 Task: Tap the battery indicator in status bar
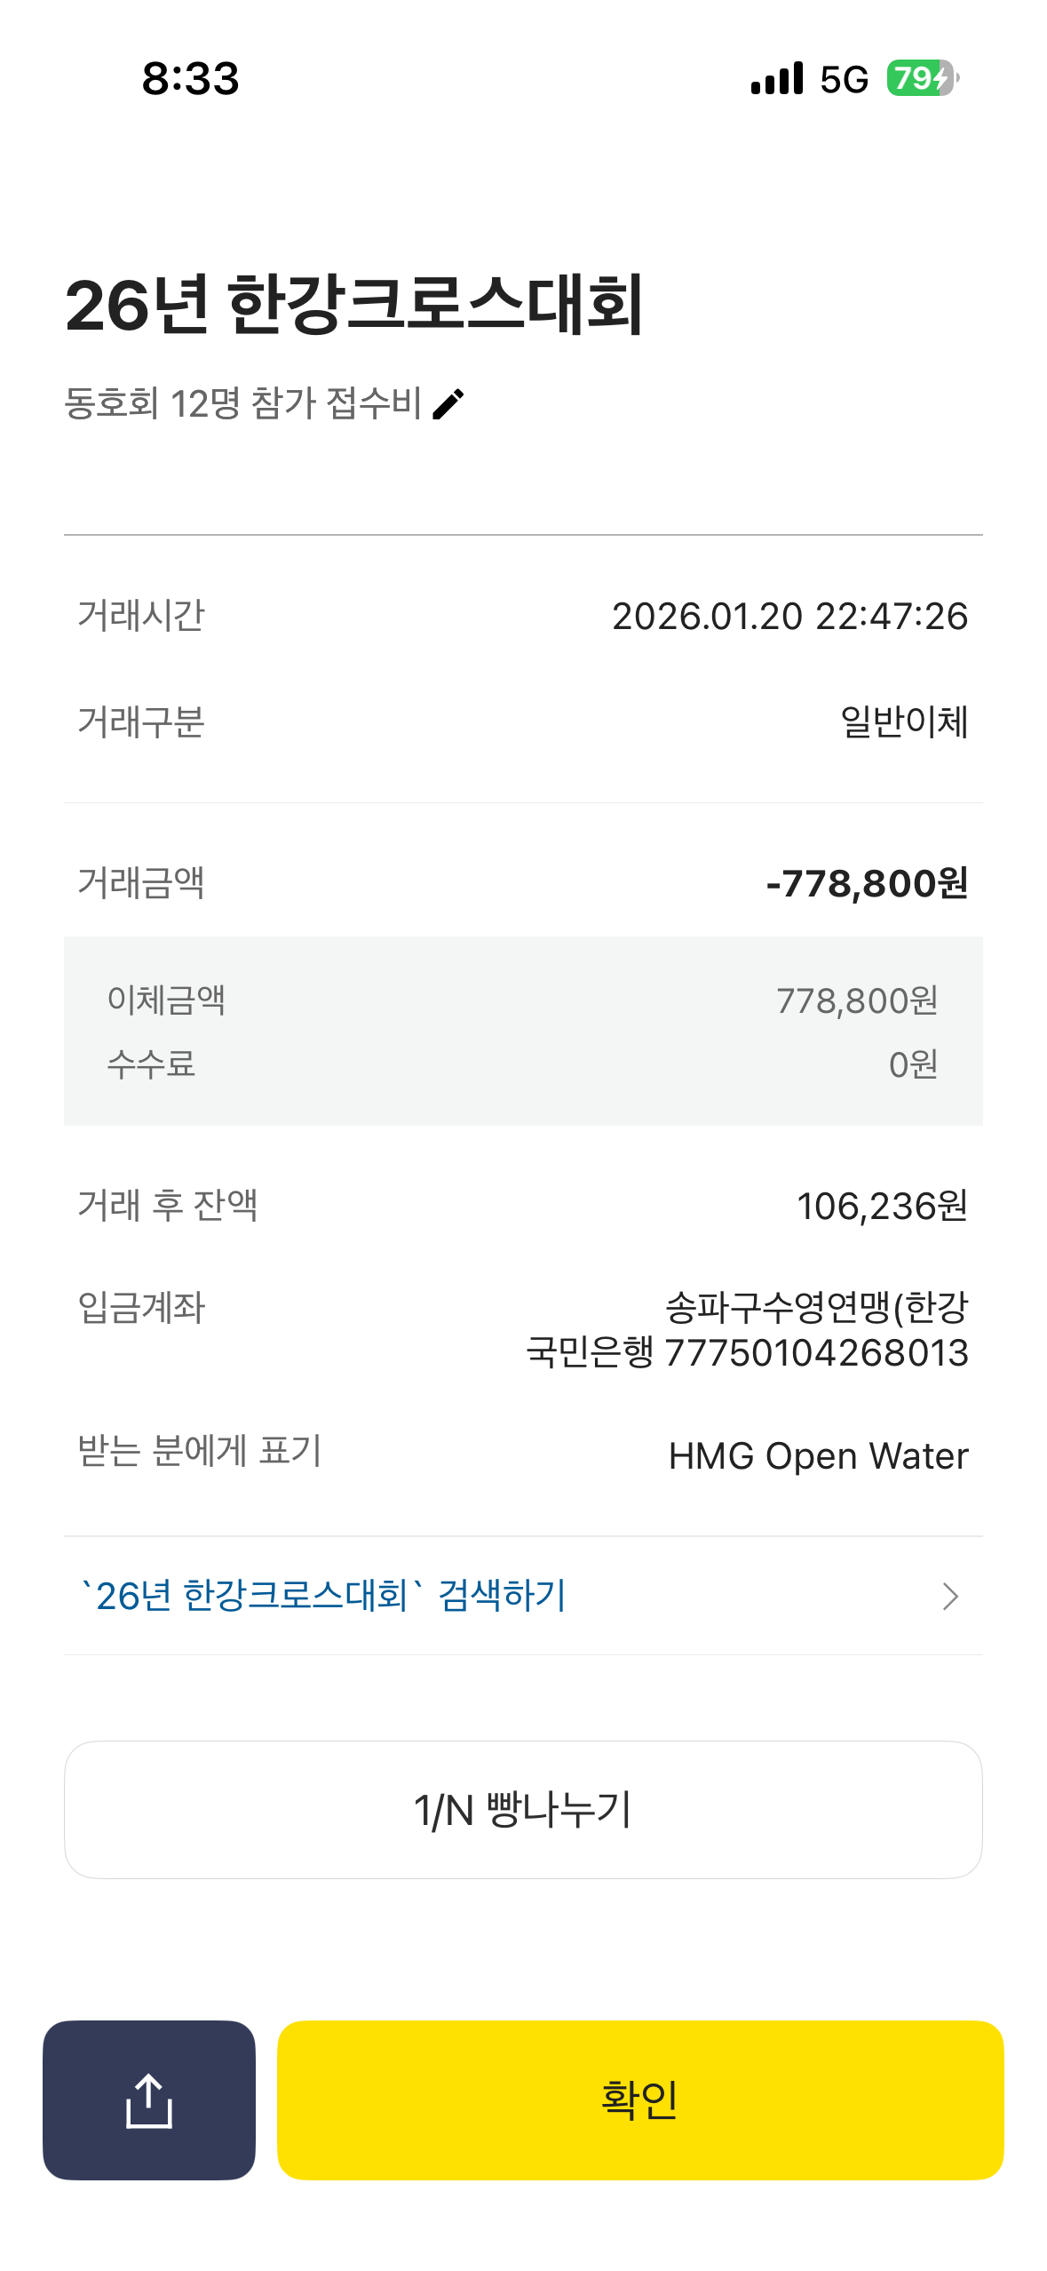(x=922, y=78)
